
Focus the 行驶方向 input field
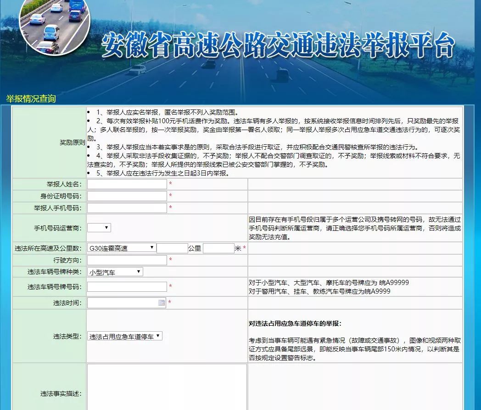click(x=127, y=260)
